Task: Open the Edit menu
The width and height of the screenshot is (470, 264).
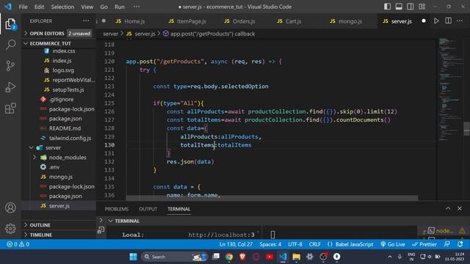Action: 39,7
